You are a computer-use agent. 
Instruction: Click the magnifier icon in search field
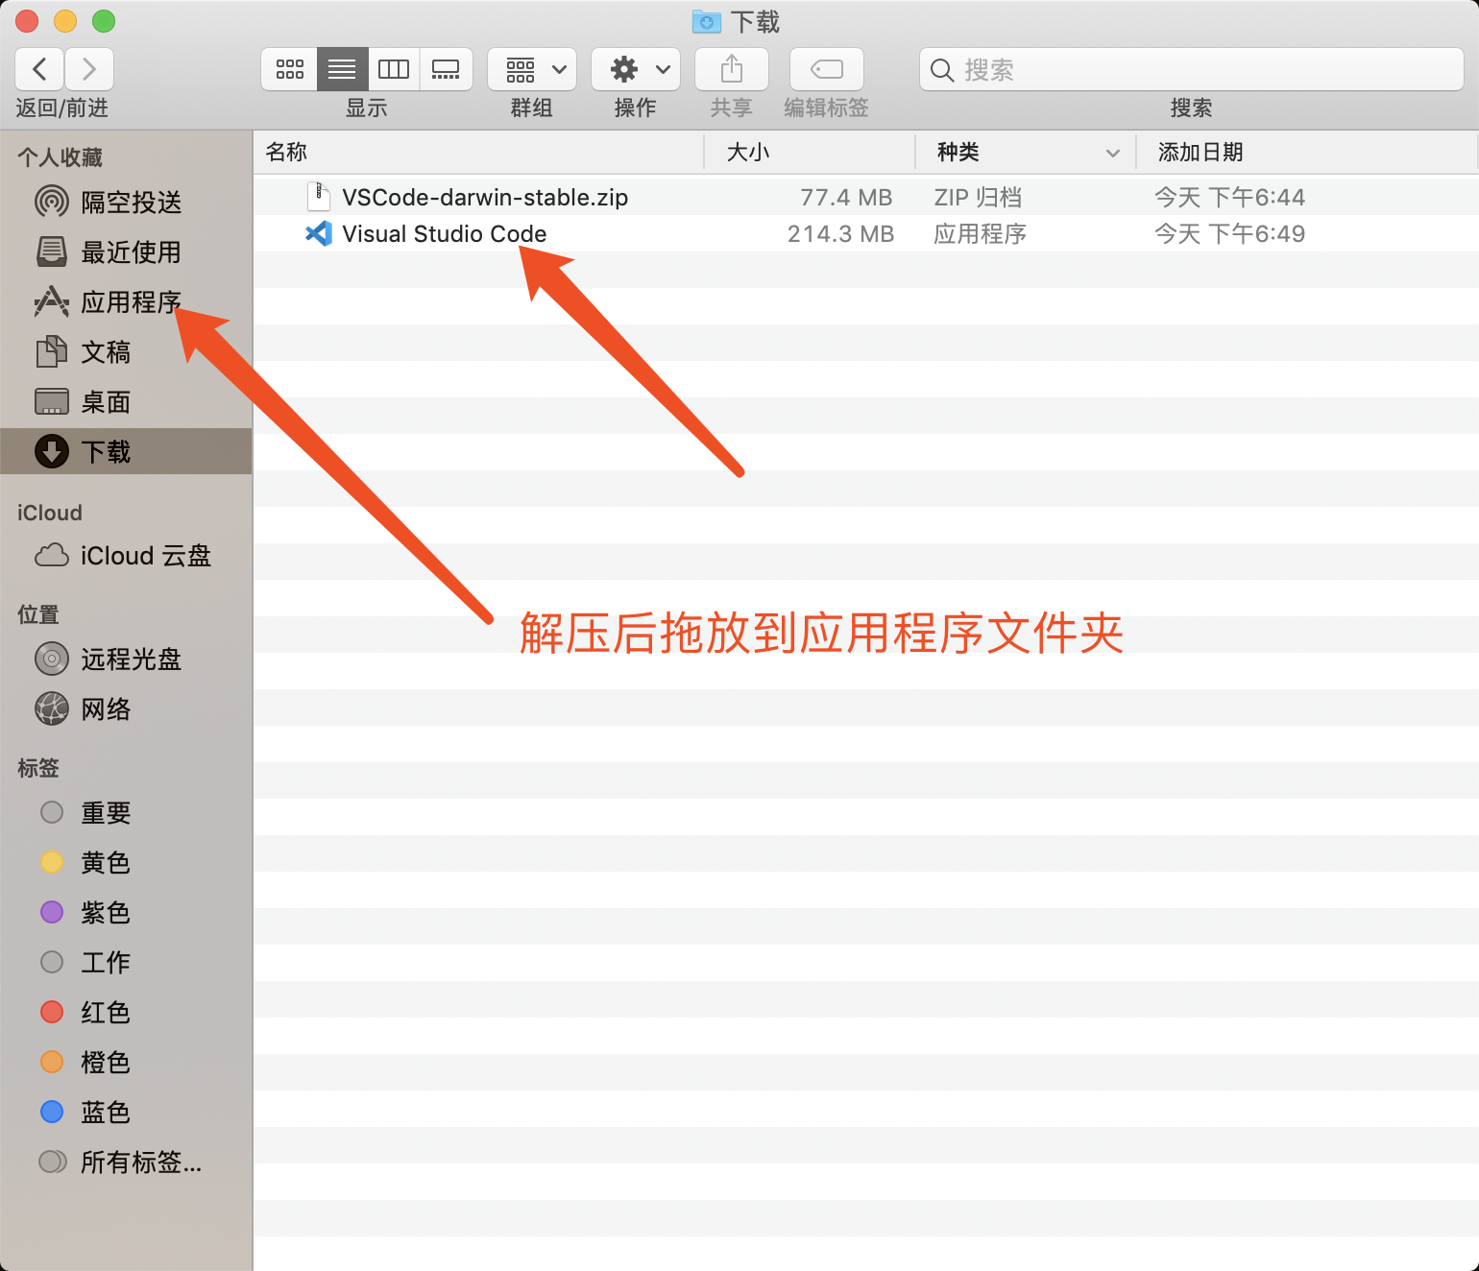tap(942, 70)
